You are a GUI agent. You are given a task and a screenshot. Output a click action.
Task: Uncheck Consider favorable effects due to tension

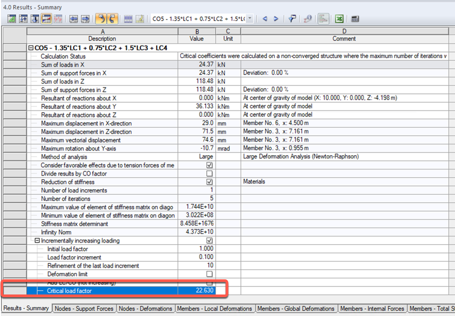coord(209,165)
